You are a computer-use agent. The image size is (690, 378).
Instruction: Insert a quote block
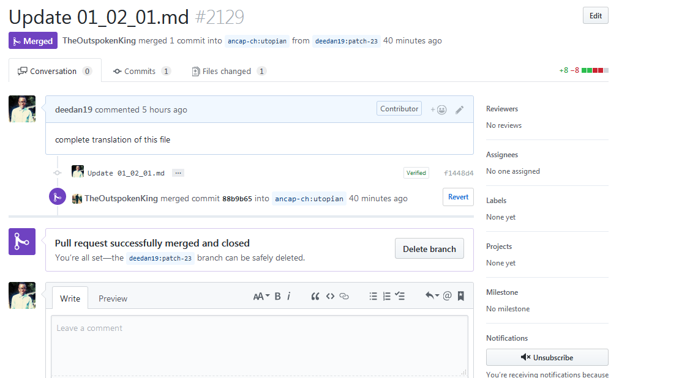[x=315, y=296]
